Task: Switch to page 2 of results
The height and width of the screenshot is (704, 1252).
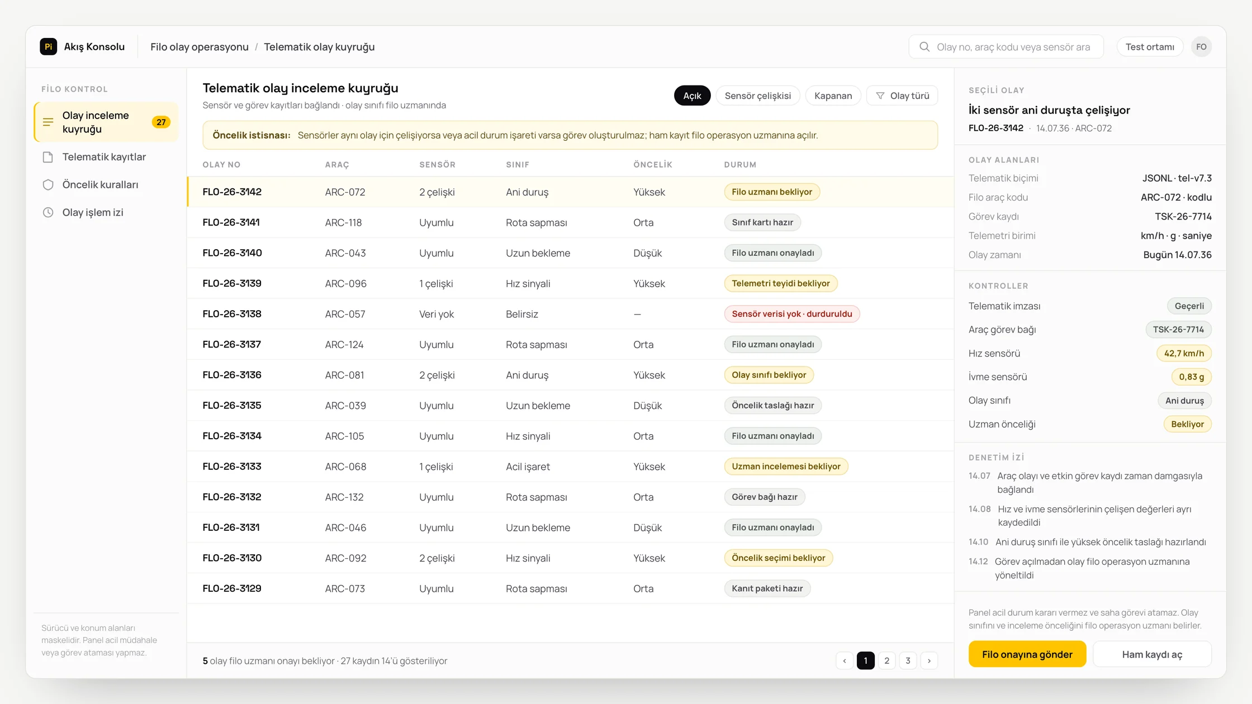Action: (886, 660)
